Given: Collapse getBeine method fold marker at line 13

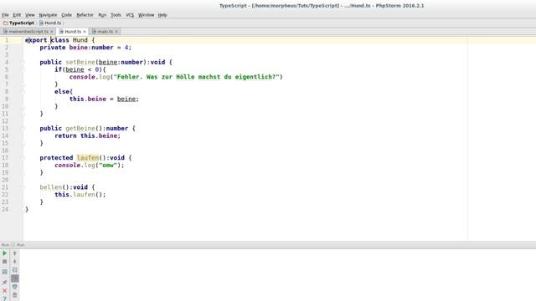Looking at the screenshot, I should pyautogui.click(x=24, y=128).
